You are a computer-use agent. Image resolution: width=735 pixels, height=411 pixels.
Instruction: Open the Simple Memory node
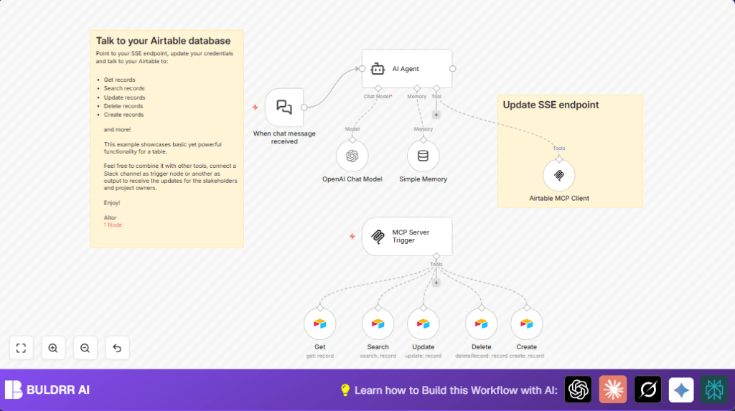click(423, 156)
